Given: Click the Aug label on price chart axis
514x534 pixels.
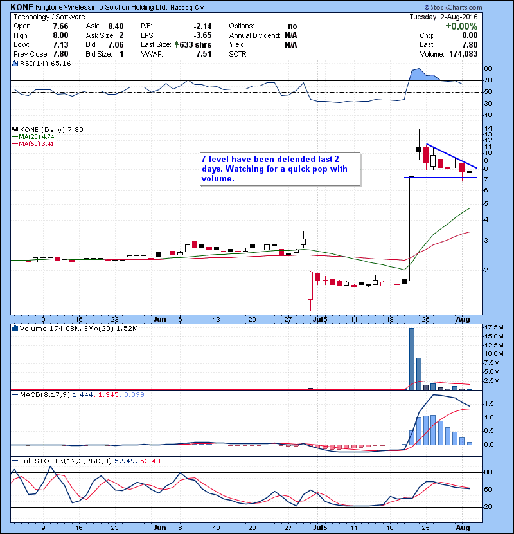Looking at the screenshot, I should point(463,320).
